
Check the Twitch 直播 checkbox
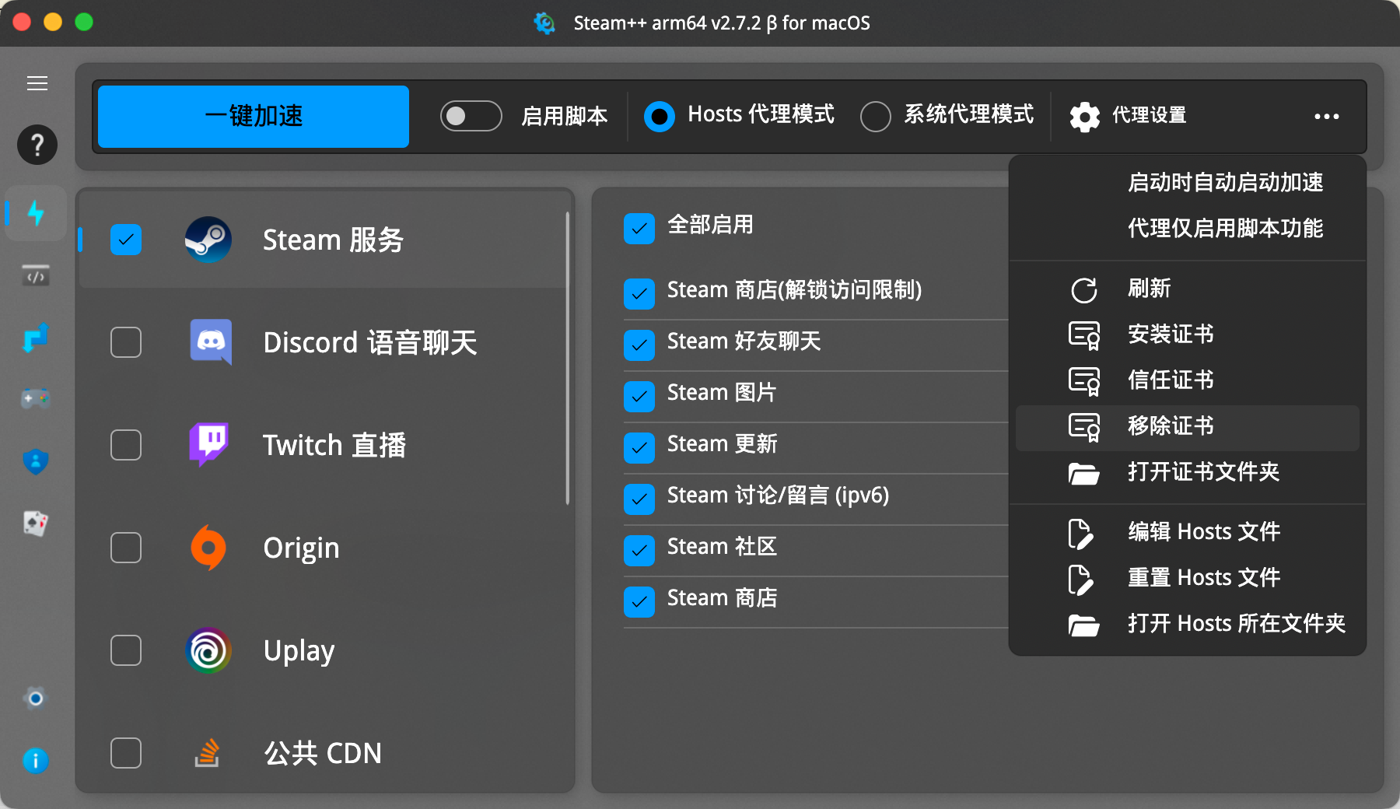coord(126,445)
